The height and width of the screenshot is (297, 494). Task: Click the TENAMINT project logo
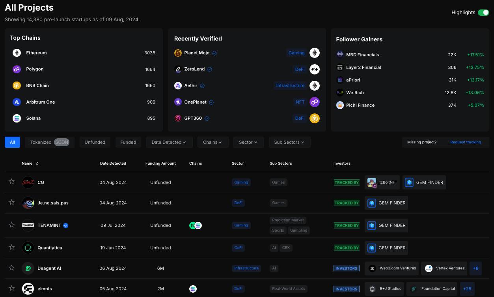tap(28, 225)
